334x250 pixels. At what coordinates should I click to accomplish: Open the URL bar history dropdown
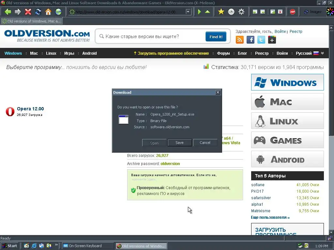point(188,12)
